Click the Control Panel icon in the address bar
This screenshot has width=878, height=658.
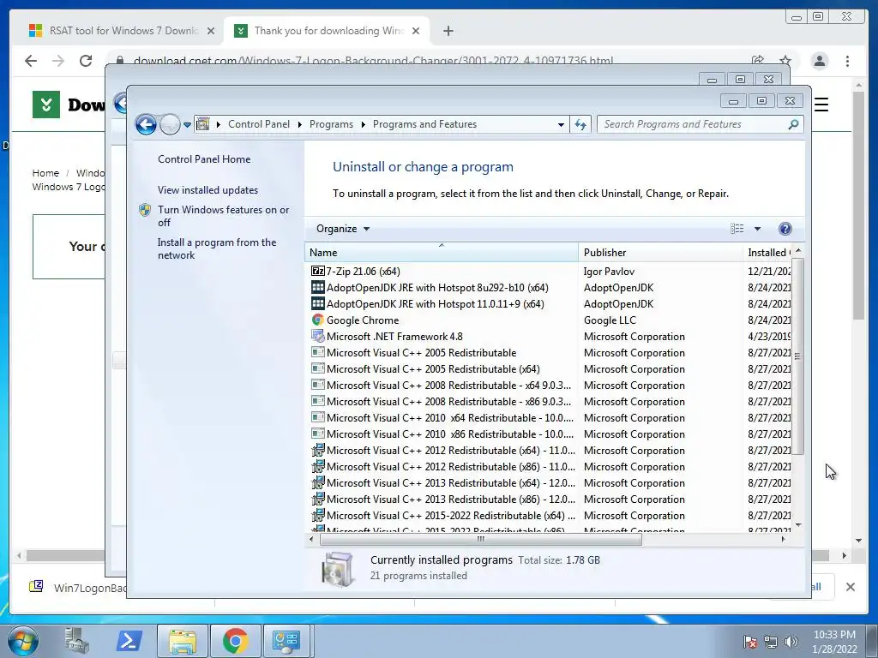tap(203, 124)
